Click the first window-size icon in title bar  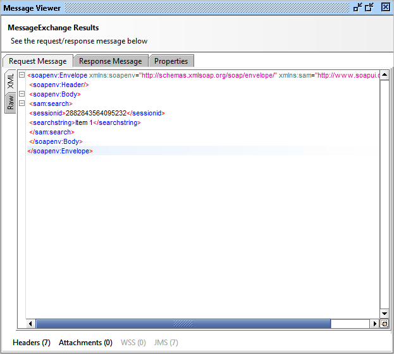pyautogui.click(x=357, y=8)
